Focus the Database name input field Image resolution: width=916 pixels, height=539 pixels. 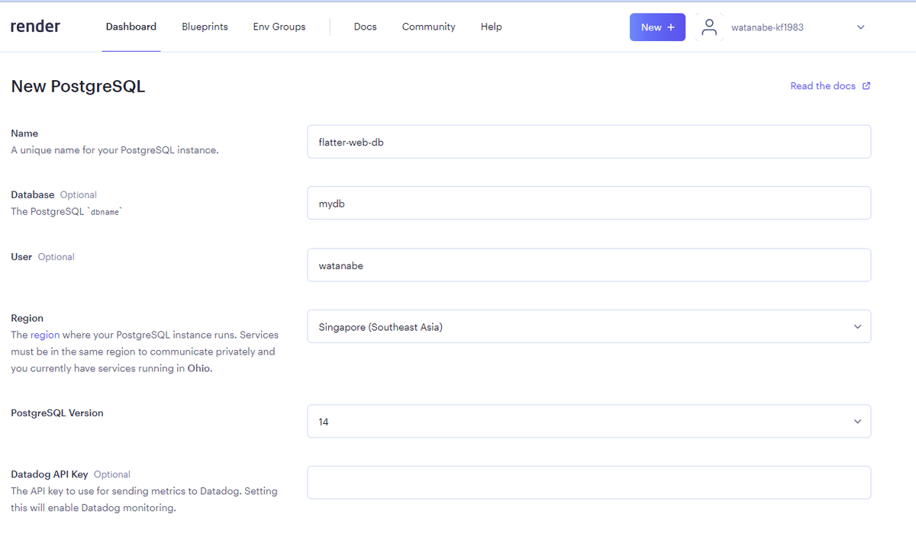(589, 203)
